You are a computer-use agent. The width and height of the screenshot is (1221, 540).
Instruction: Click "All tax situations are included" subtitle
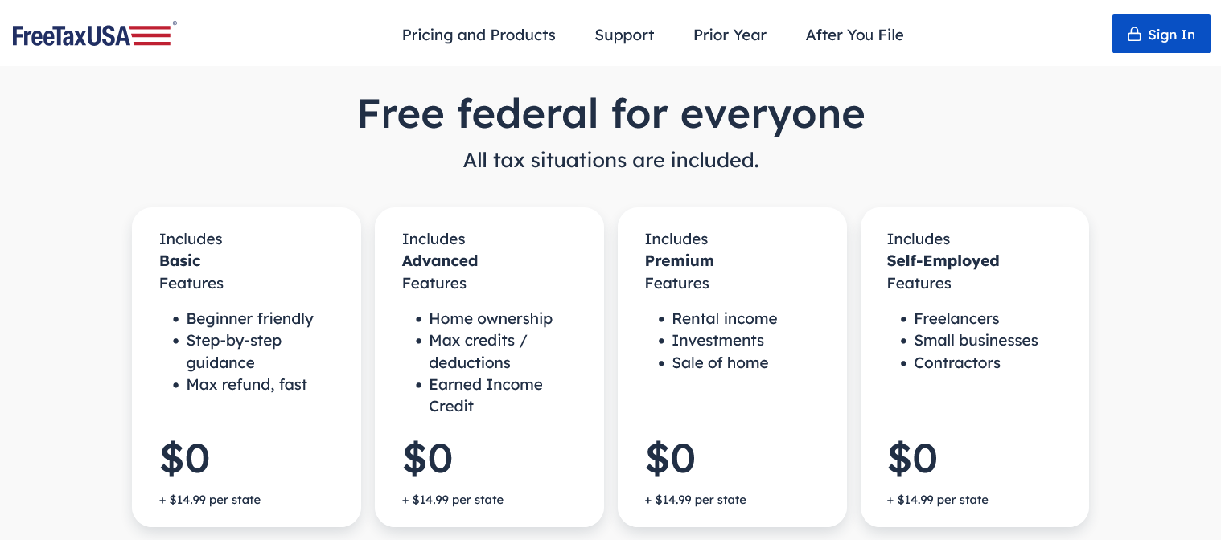point(610,160)
